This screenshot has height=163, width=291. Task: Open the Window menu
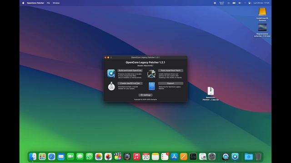(x=56, y=3)
